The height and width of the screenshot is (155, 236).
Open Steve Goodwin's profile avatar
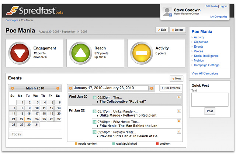click(x=167, y=11)
